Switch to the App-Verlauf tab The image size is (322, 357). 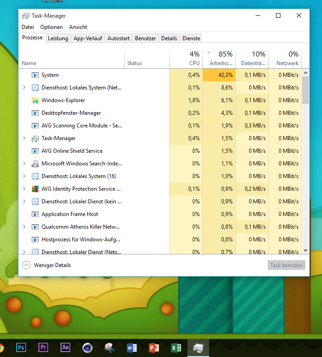(x=88, y=38)
